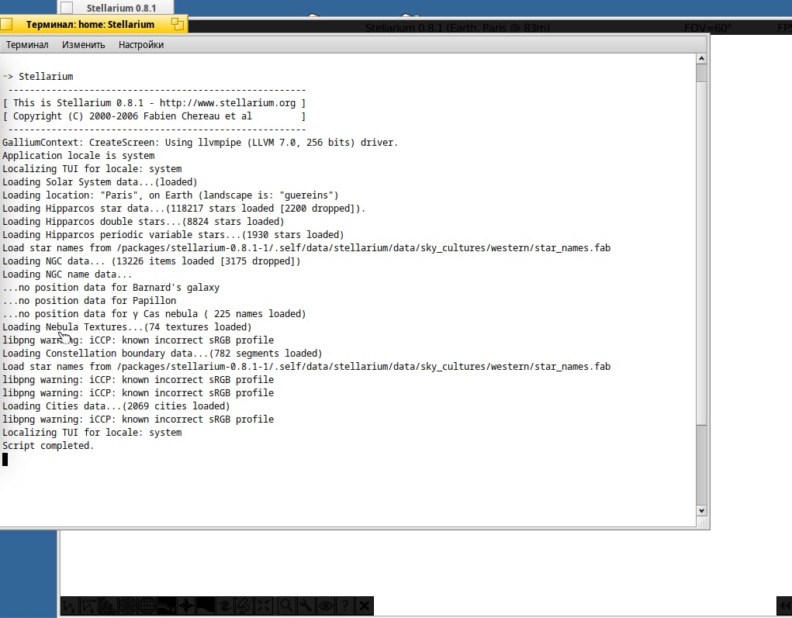Screen dimensions: 792x618
Task: Click 'no position data for Barnard's galaxy'
Action: point(111,288)
